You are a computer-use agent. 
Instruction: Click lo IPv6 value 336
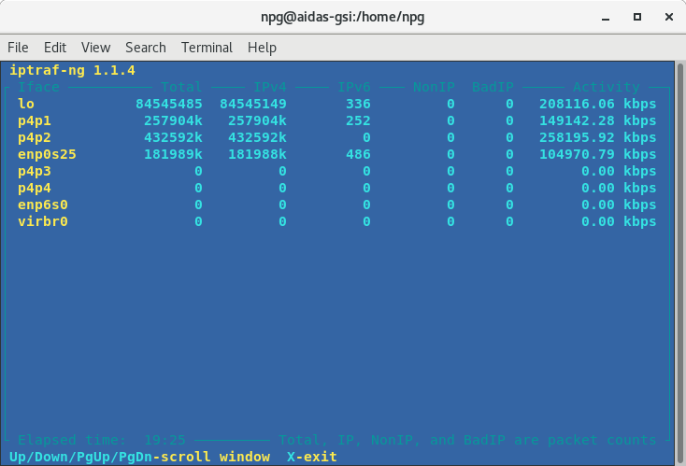tap(358, 104)
